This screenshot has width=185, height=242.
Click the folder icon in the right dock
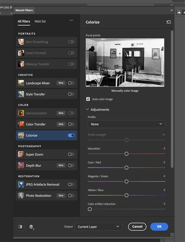[179, 12]
